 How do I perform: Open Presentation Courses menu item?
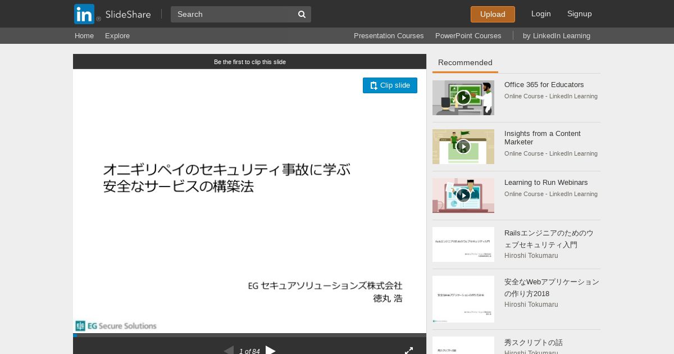tap(389, 35)
